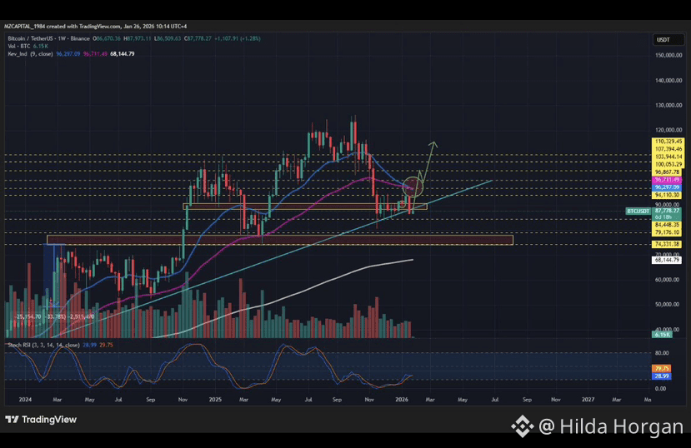The width and height of the screenshot is (691, 448).
Task: Click the 103,944.14 price label
Action: click(x=668, y=157)
